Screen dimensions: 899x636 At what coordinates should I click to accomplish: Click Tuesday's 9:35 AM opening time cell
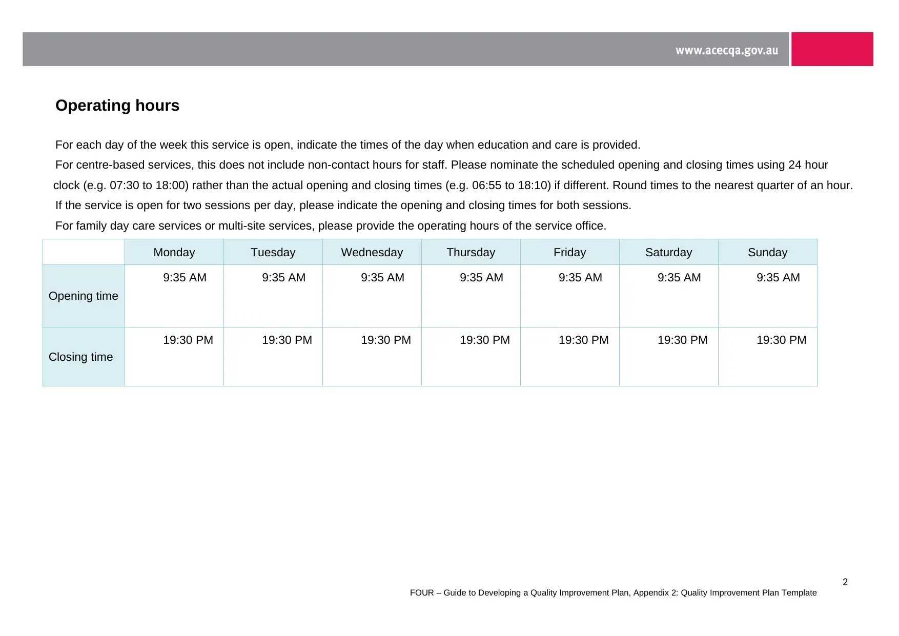(x=273, y=296)
